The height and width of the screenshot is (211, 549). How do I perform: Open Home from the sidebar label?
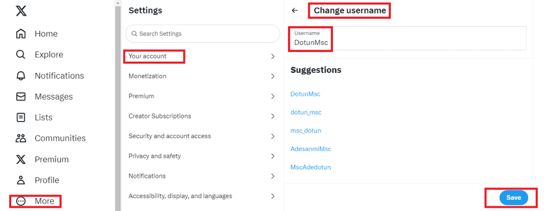(x=46, y=34)
